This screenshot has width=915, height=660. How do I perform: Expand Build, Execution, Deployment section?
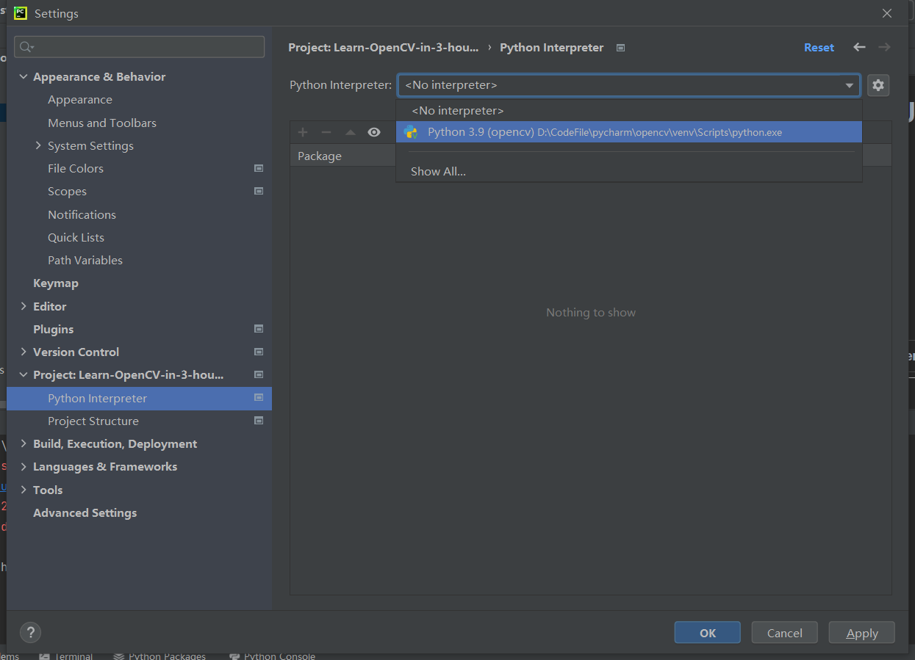pos(24,443)
